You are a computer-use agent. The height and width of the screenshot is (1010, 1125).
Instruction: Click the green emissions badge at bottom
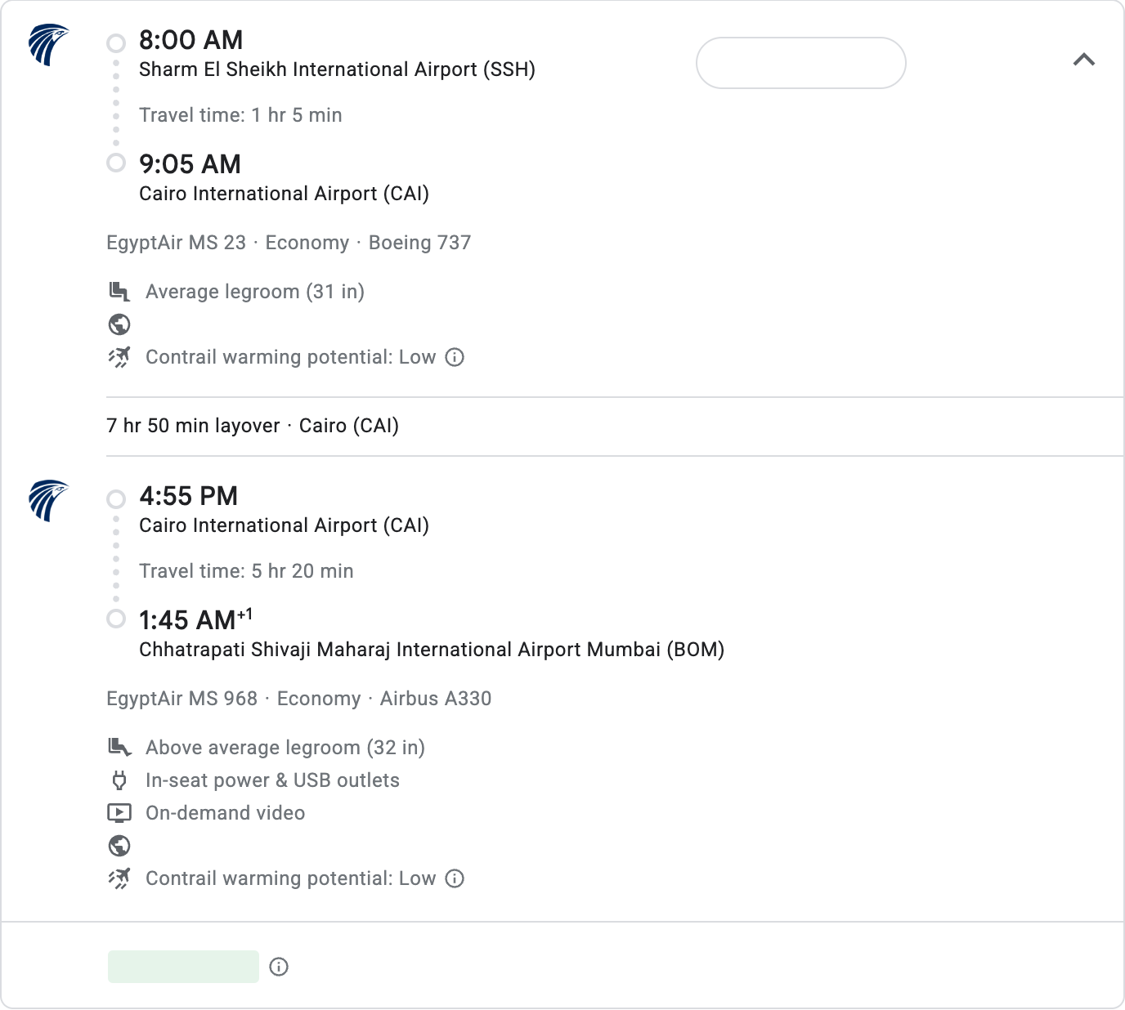click(x=183, y=967)
